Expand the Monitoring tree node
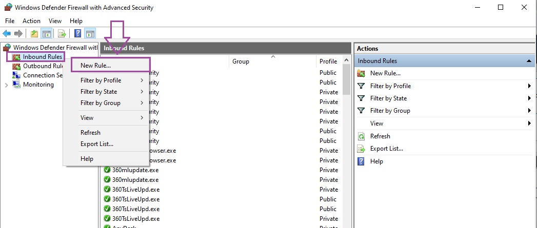537x228 pixels. click(6, 85)
